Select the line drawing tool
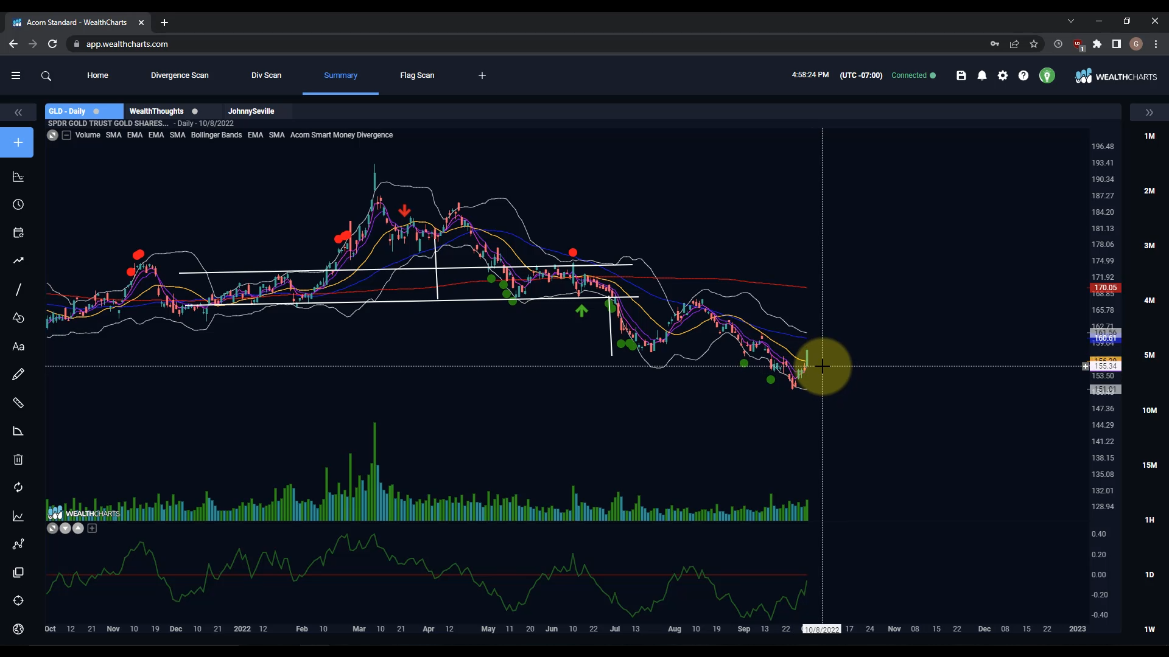Image resolution: width=1169 pixels, height=657 pixels. pos(18,290)
